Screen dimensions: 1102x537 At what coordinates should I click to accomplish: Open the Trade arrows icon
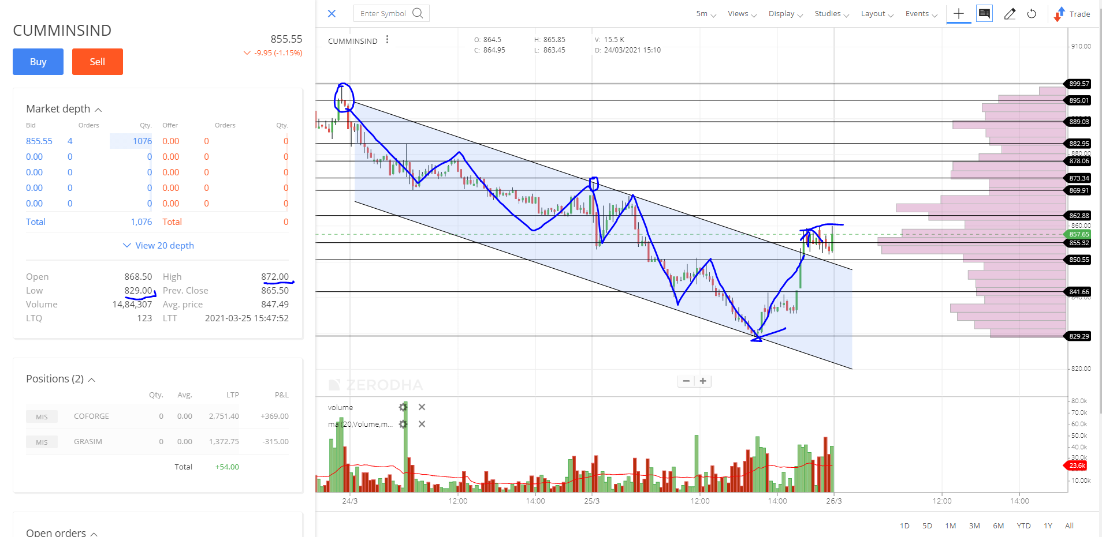(1059, 14)
